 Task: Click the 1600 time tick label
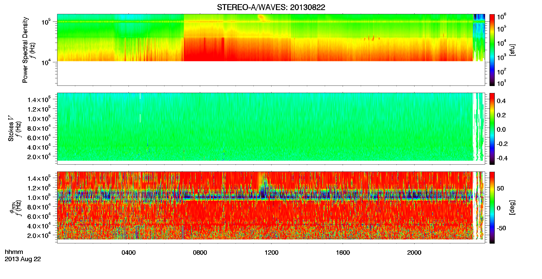(343, 253)
